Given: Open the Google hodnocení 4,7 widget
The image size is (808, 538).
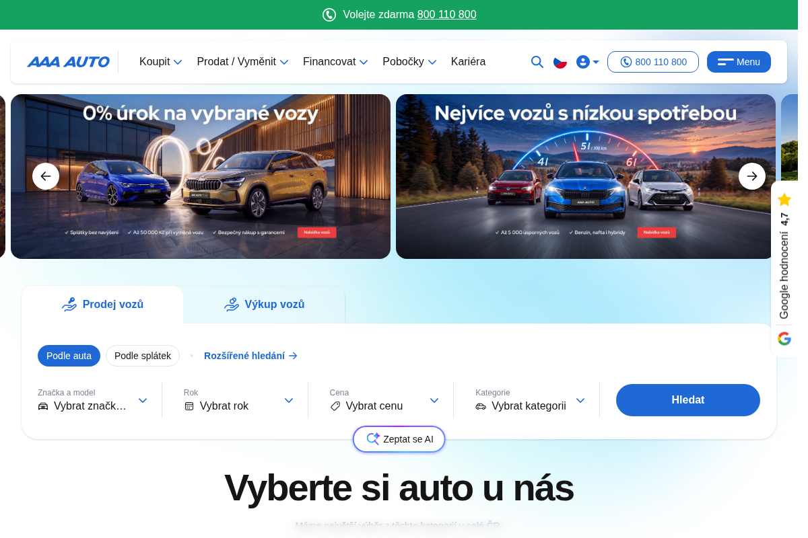Looking at the screenshot, I should pos(784,269).
